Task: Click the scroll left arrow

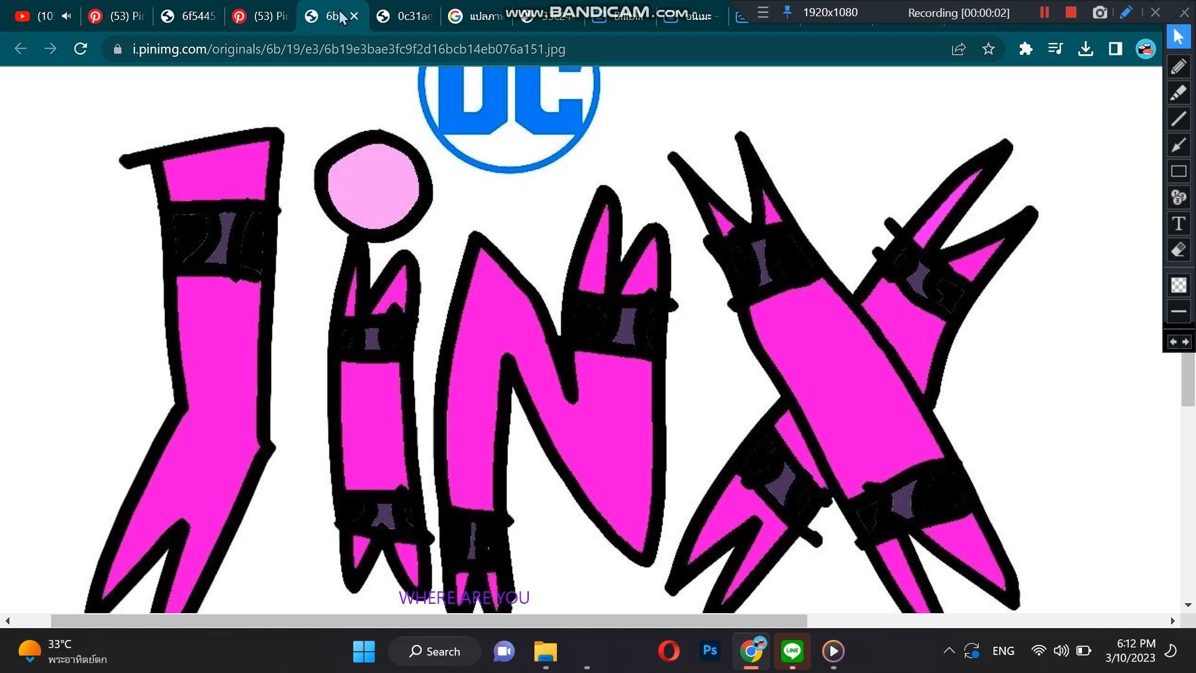Action: point(7,621)
